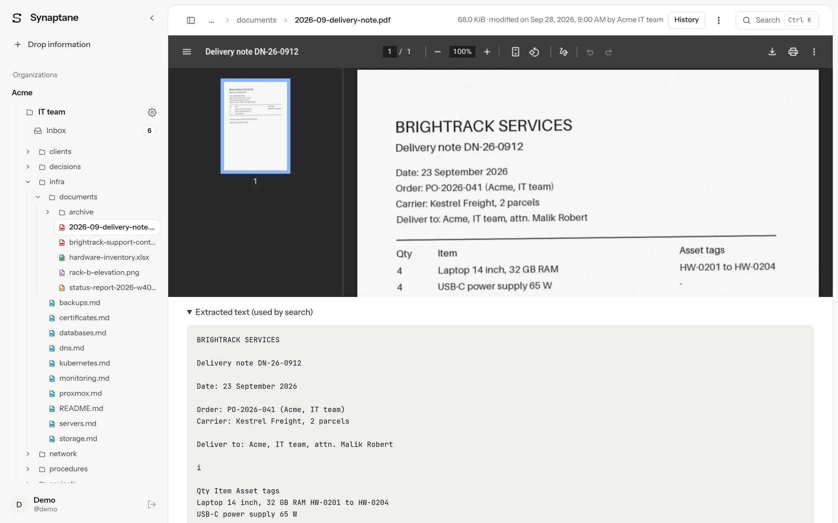The image size is (838, 523).
Task: Click the PDF page number field
Action: pyautogui.click(x=389, y=51)
